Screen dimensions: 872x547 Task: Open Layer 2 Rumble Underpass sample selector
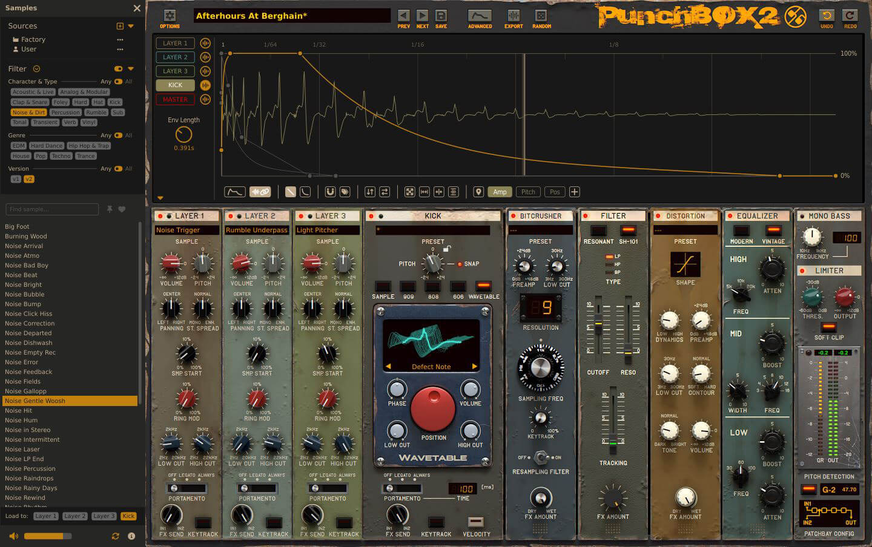click(257, 230)
